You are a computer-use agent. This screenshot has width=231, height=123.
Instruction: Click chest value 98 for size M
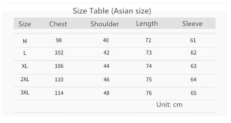[x=59, y=40]
